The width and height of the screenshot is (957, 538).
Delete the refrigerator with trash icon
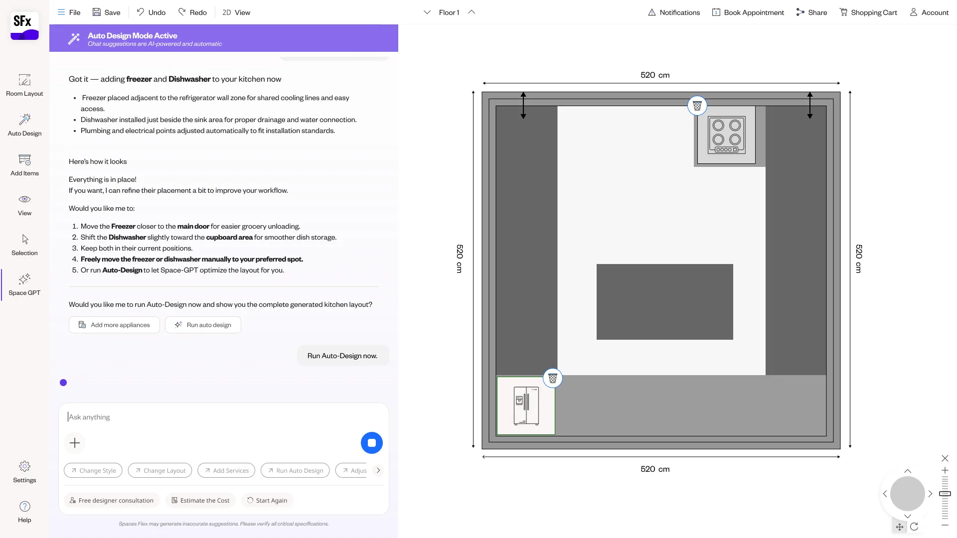(x=553, y=379)
